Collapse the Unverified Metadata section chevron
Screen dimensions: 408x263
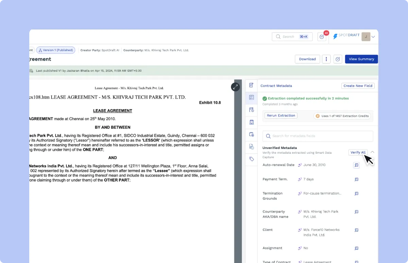click(x=372, y=152)
